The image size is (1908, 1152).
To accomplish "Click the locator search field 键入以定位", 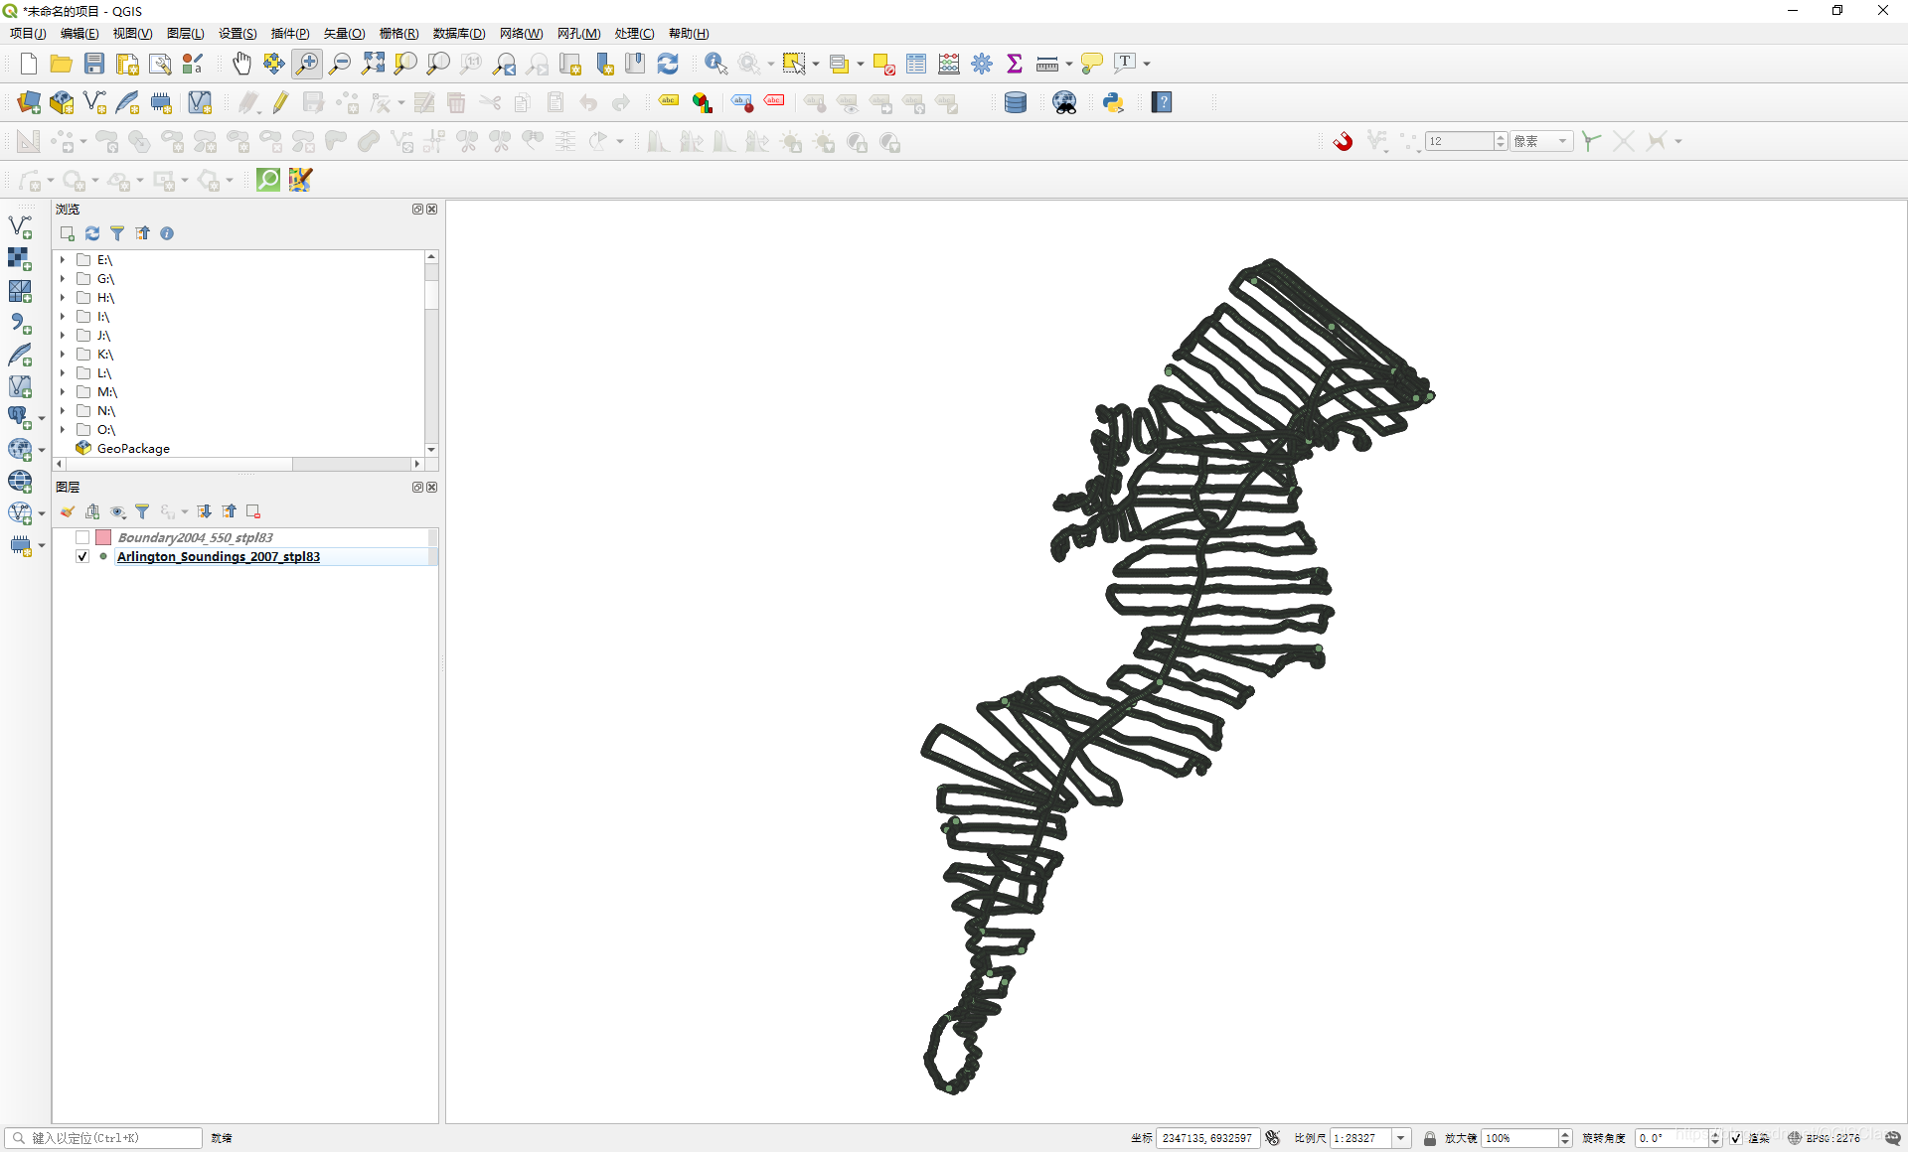I will tap(105, 1138).
